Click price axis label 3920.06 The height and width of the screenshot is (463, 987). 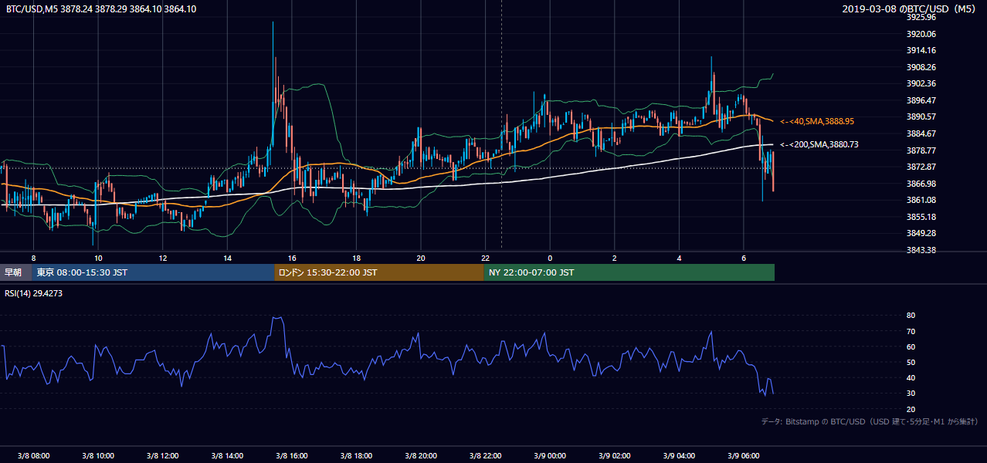(x=921, y=34)
